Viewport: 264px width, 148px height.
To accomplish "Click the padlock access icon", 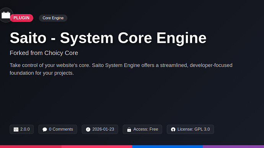I will 129,129.
